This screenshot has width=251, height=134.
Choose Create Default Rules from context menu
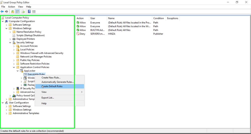click(52, 86)
